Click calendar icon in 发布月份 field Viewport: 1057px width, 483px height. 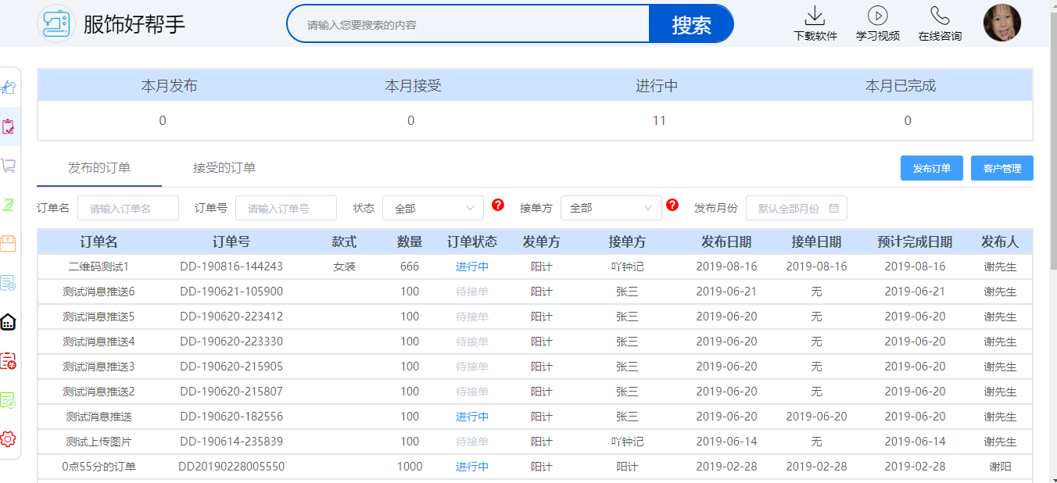coord(833,208)
